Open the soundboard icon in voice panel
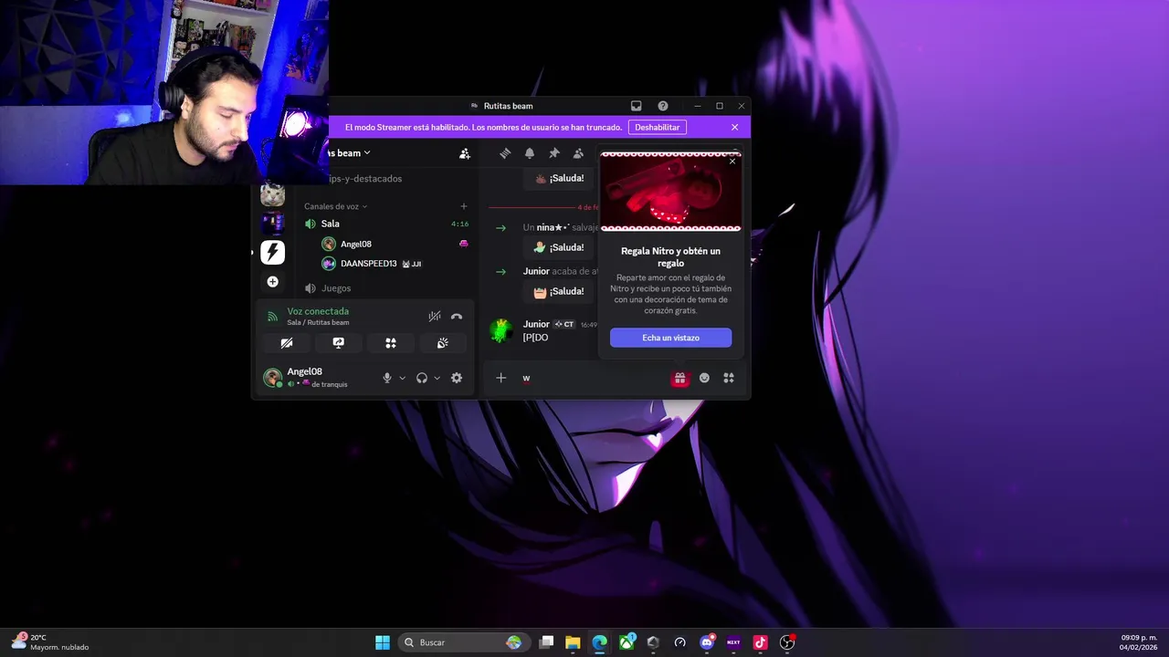This screenshot has width=1169, height=657. pos(443,343)
